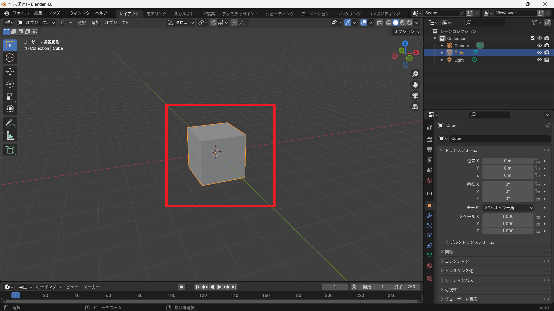Select the Scale tool

(x=10, y=96)
